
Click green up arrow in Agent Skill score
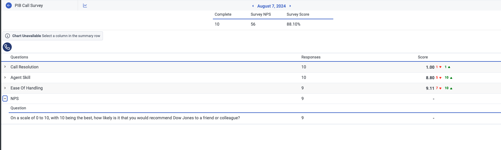point(451,78)
